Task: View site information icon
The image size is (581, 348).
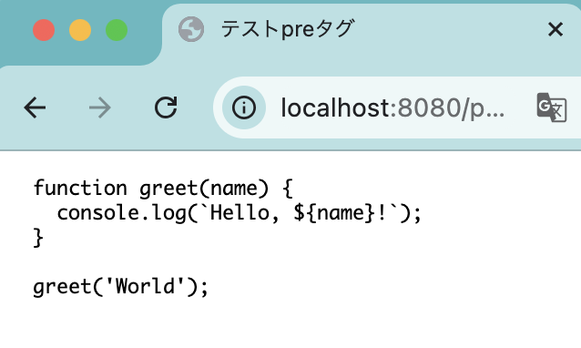Action: [244, 107]
